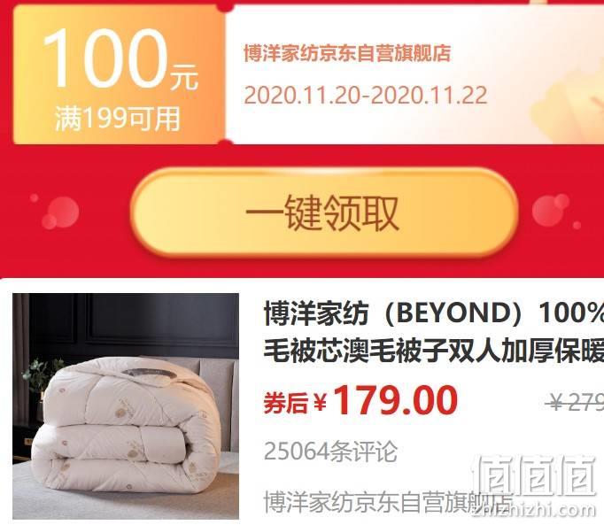View the 25064条评论 reviews
604x525 pixels.
click(x=330, y=451)
